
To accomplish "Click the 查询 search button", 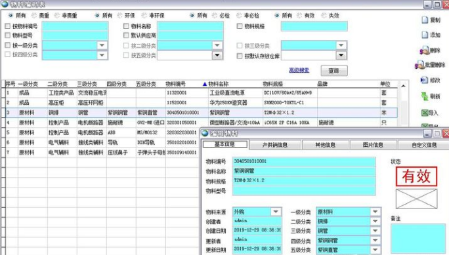I will click(334, 71).
